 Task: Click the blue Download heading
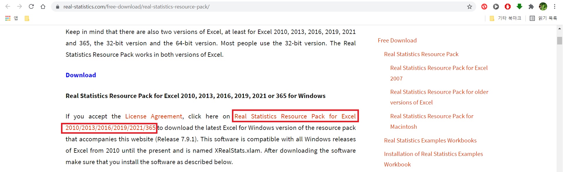pos(81,75)
